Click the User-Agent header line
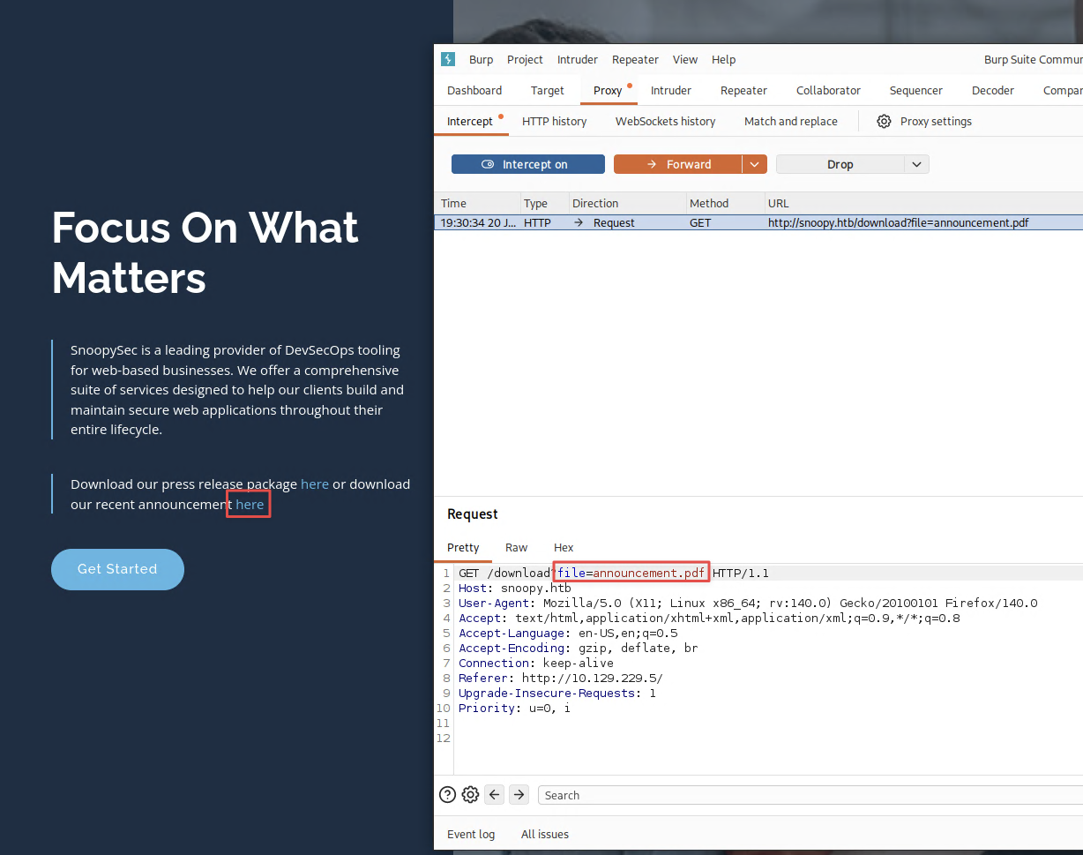Viewport: 1083px width, 855px height. tap(748, 603)
